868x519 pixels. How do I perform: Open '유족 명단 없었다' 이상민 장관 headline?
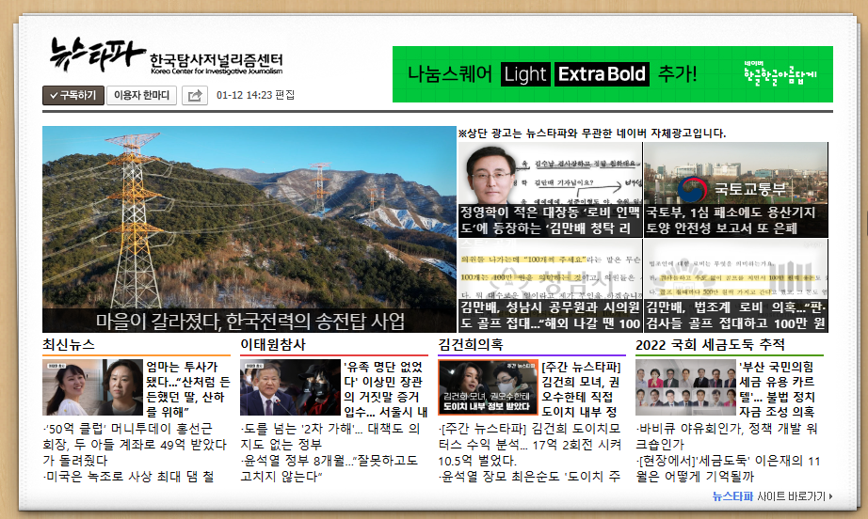pos(386,389)
